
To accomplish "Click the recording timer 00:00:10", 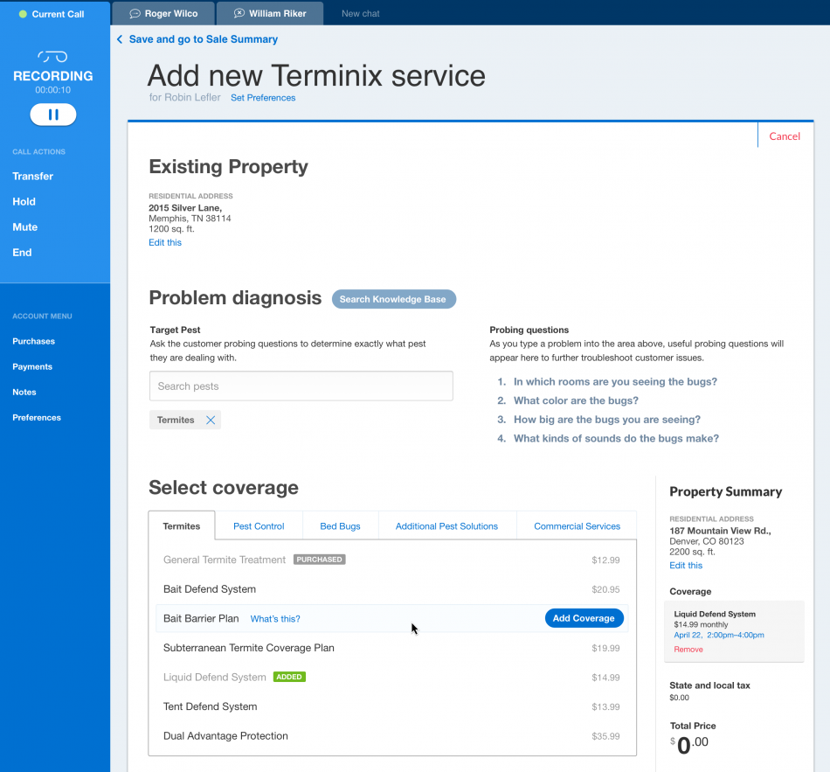I will [53, 90].
